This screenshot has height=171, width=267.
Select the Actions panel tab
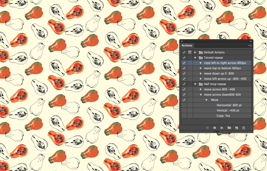[x=187, y=45]
